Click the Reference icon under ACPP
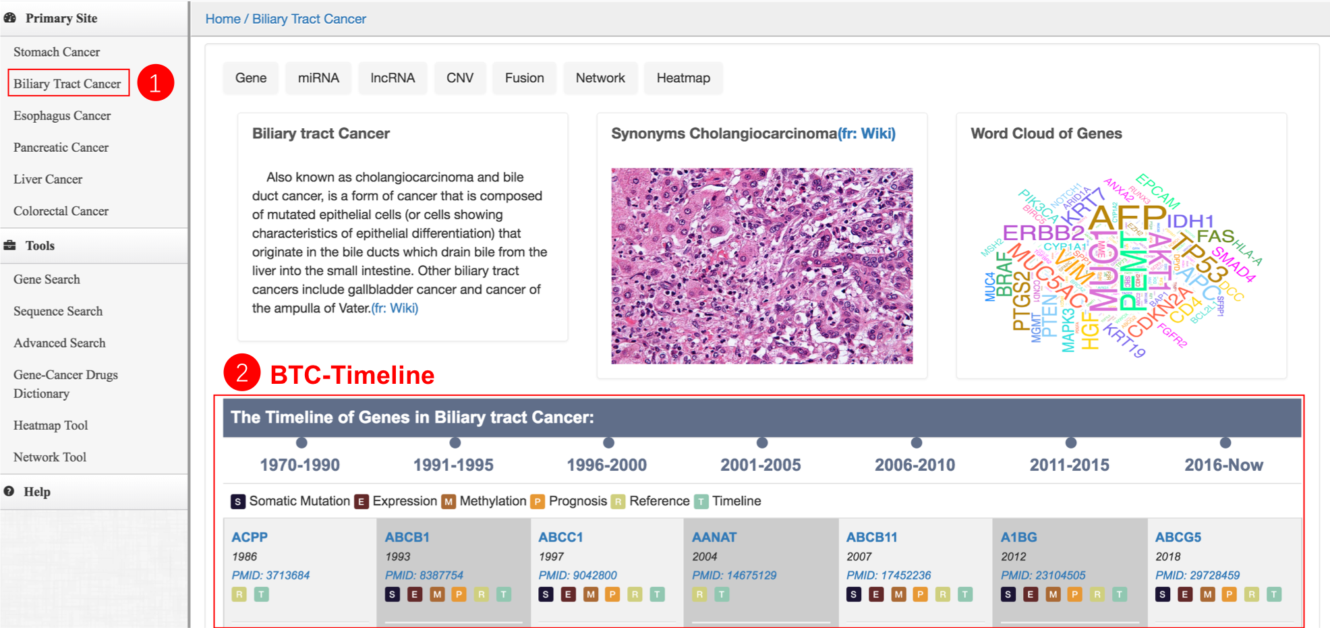This screenshot has width=1330, height=628. point(239,594)
